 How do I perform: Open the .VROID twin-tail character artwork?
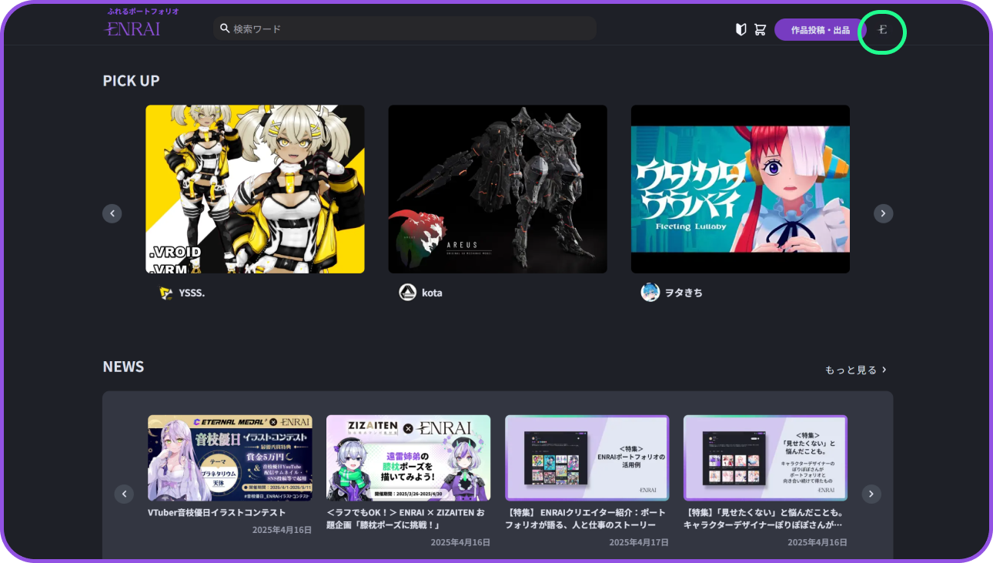click(x=255, y=189)
